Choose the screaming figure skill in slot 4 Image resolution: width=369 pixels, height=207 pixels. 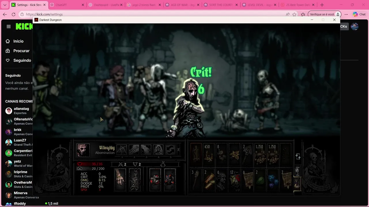[x=158, y=150]
